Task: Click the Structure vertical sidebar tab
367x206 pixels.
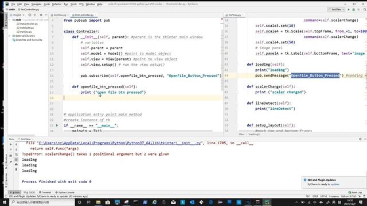Action: pyautogui.click(x=6, y=161)
